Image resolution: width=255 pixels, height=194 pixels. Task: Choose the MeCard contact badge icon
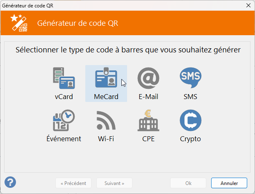coord(106,79)
